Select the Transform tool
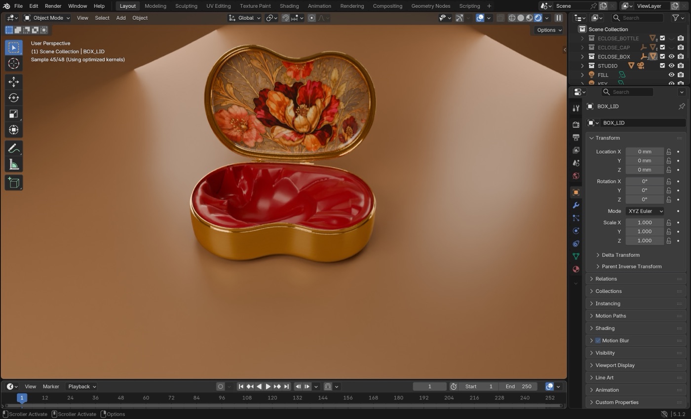Image resolution: width=691 pixels, height=419 pixels. tap(14, 130)
